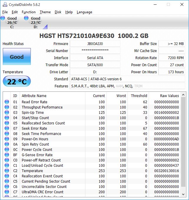Open the File menu
Screen dimensions: 189x200
tap(5, 12)
